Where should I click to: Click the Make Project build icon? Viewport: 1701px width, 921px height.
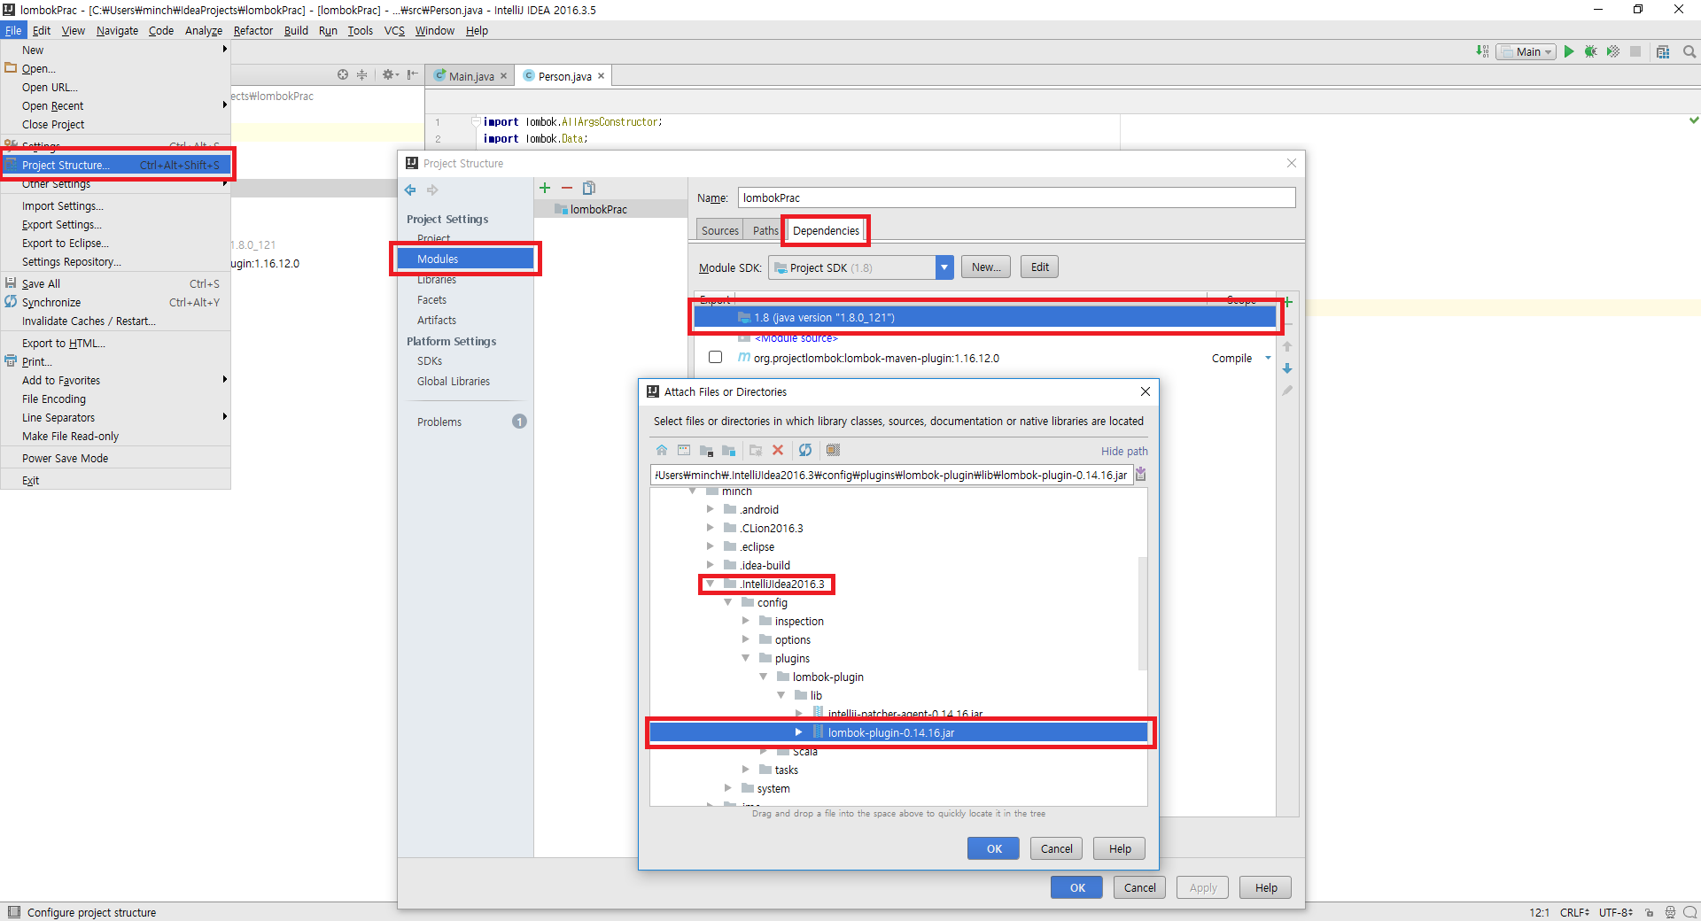1482,51
